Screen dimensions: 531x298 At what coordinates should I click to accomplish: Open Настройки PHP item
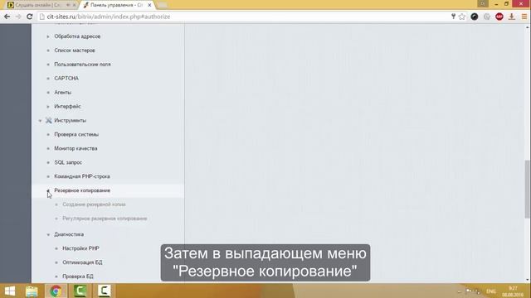click(x=80, y=248)
